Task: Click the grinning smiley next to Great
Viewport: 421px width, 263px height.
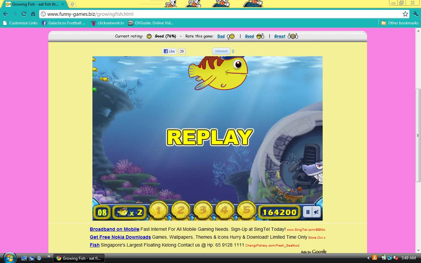Action: 293,36
